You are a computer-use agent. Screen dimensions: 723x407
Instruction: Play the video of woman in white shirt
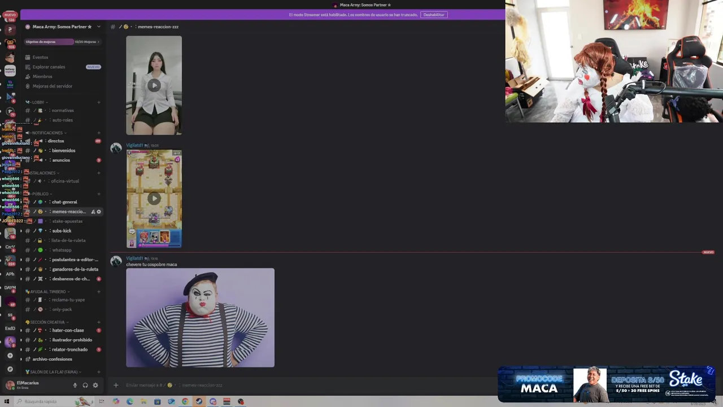point(154,85)
